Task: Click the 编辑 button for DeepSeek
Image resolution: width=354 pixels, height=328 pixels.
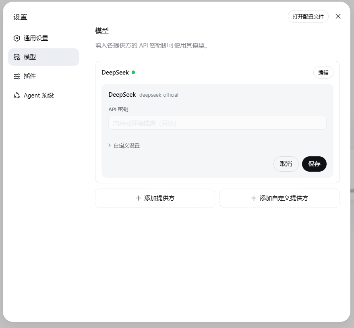Action: [323, 73]
